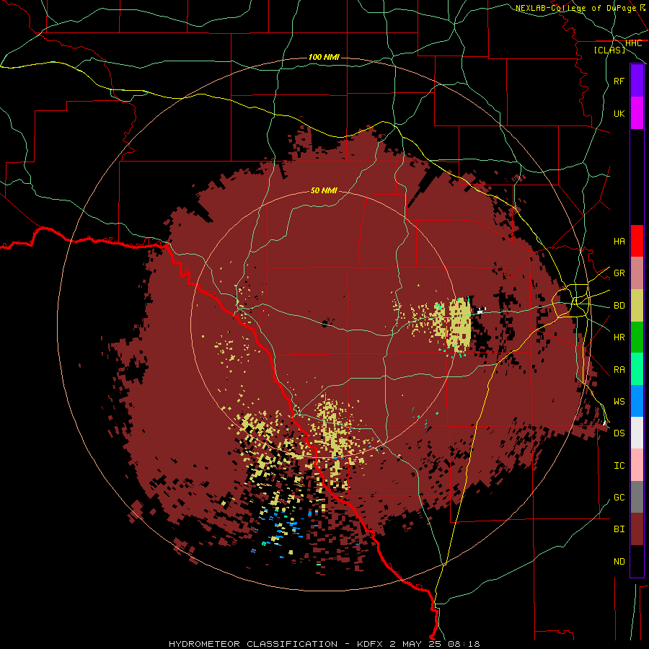Click the 'RF' legend label
649x649 pixels.
[x=619, y=81]
